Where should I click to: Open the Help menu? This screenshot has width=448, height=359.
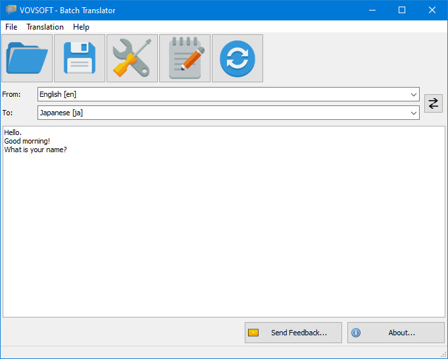pos(81,27)
